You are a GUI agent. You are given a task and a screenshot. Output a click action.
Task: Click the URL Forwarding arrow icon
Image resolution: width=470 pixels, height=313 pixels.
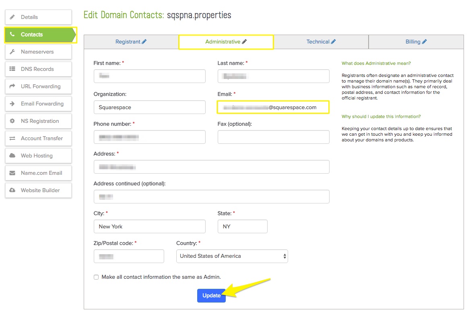(x=12, y=87)
